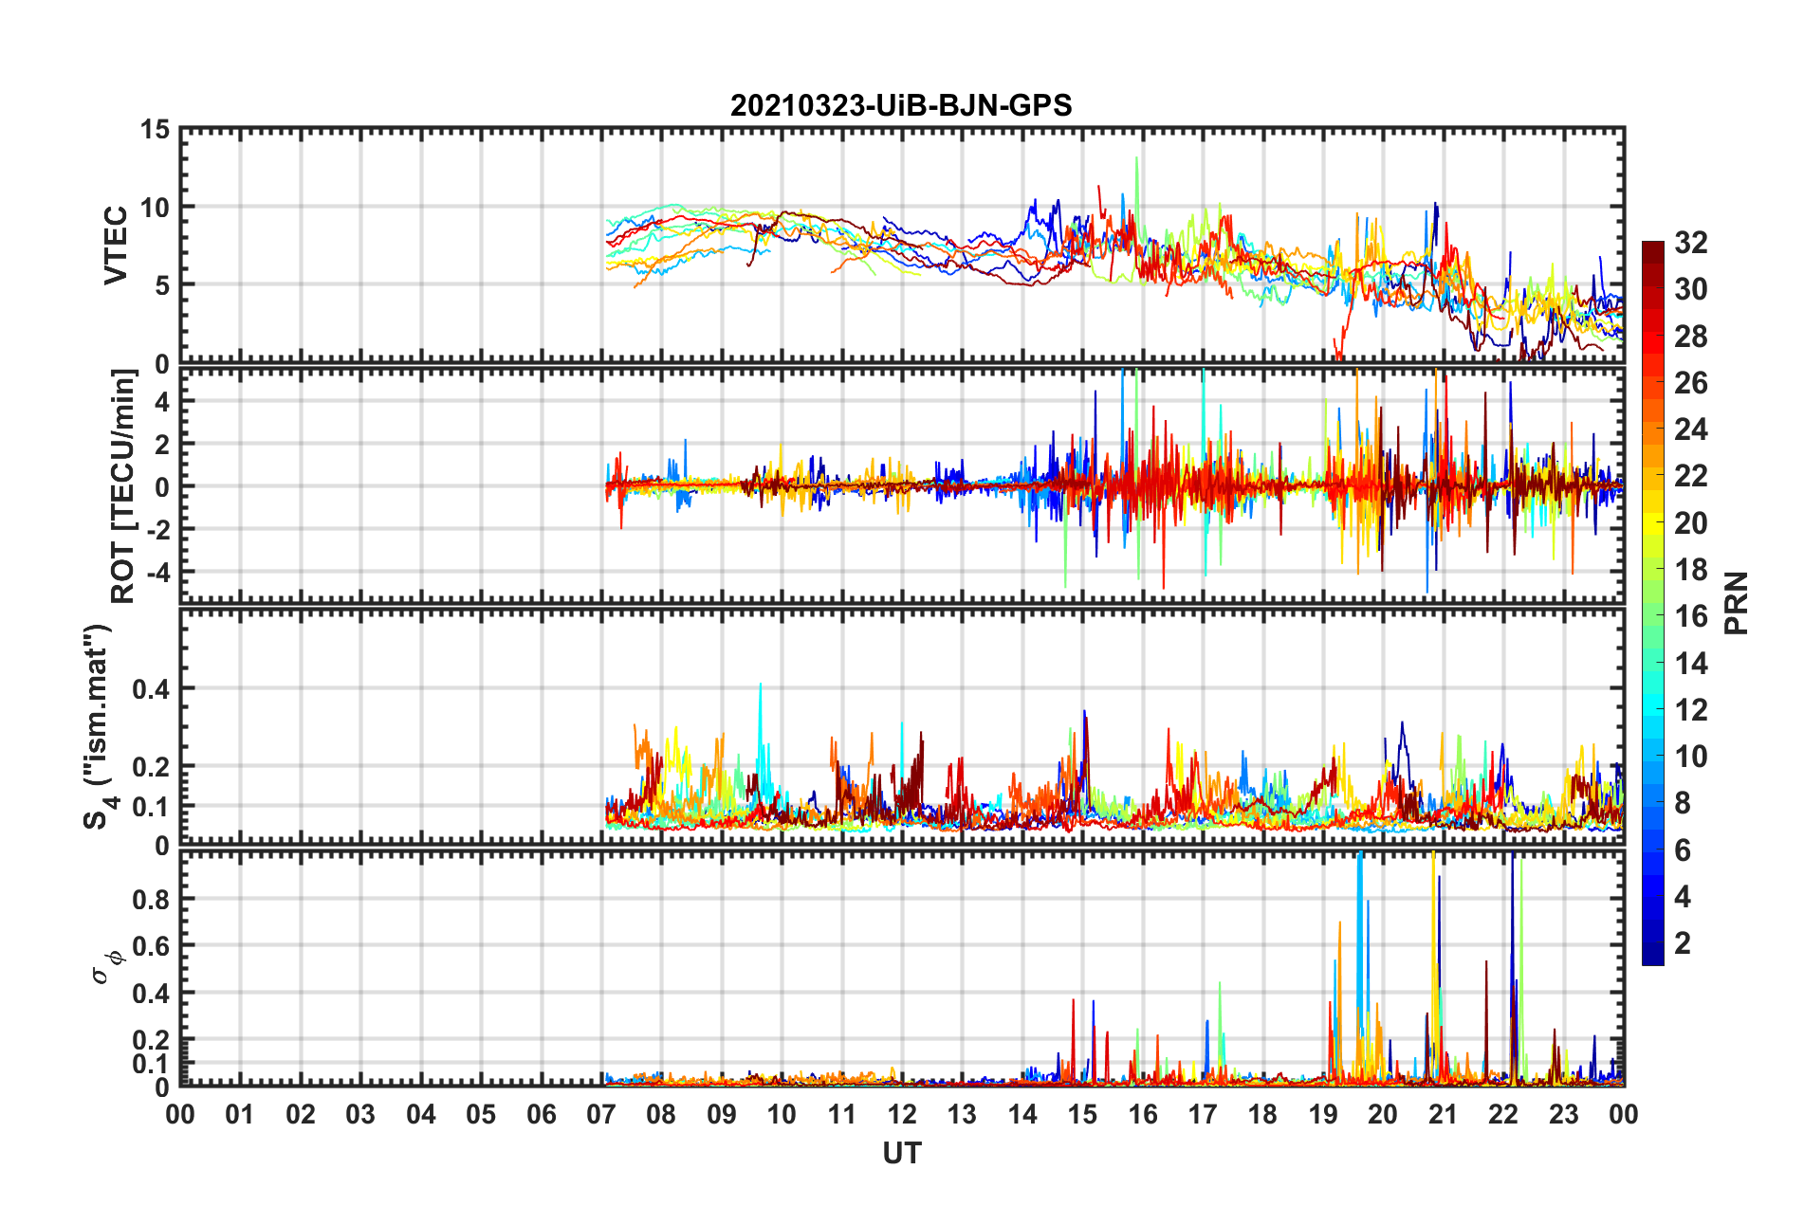The height and width of the screenshot is (1206, 1804).
Task: Click x-axis tick label 07
Action: point(601,1114)
